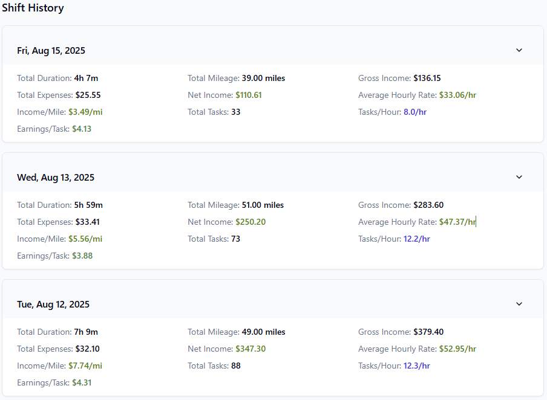Select the $52.95/hr rate for Aug 12
Screen dimensions: 547x400
tap(458, 349)
